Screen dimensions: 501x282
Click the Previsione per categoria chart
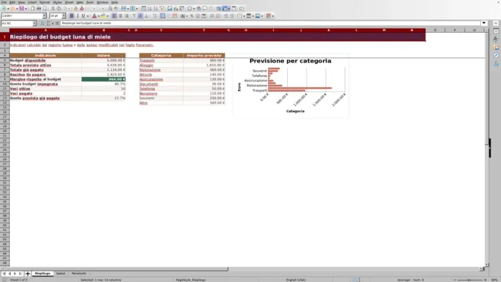(x=291, y=86)
